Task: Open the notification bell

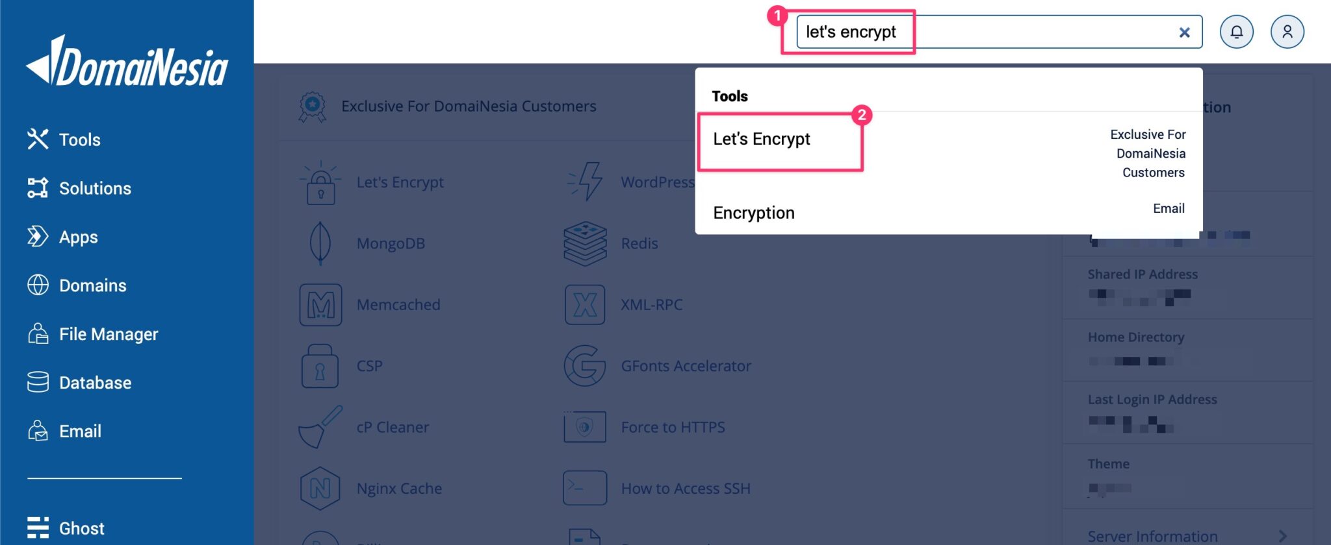Action: pos(1237,31)
